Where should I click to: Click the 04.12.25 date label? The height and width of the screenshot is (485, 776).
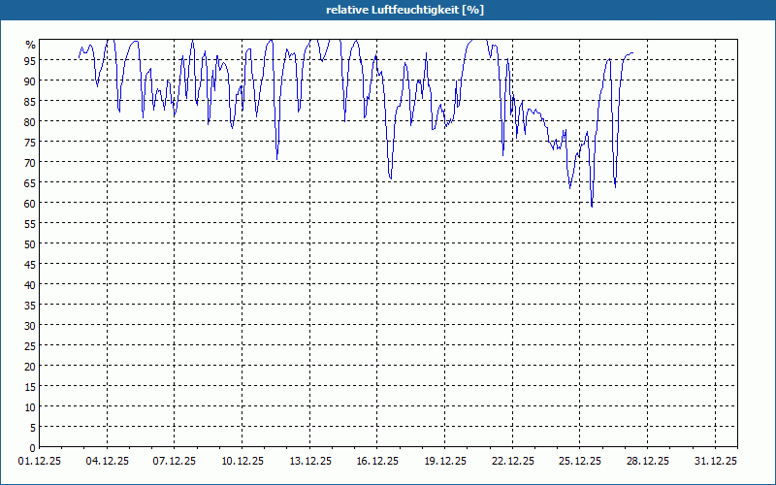(107, 461)
